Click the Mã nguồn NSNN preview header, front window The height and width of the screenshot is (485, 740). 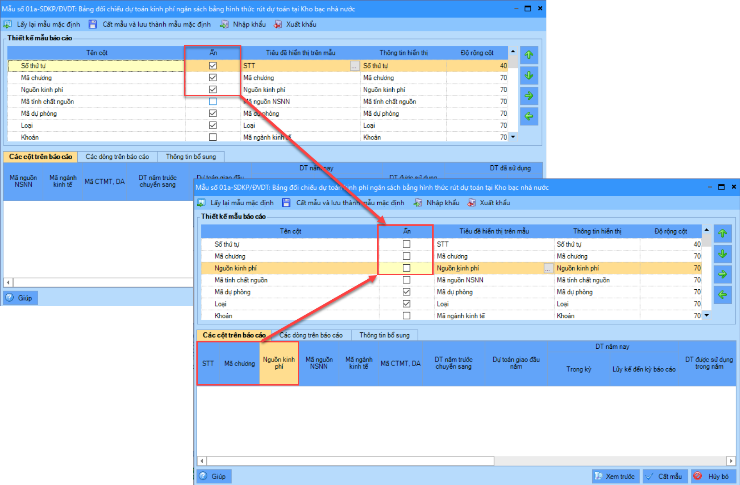click(319, 363)
